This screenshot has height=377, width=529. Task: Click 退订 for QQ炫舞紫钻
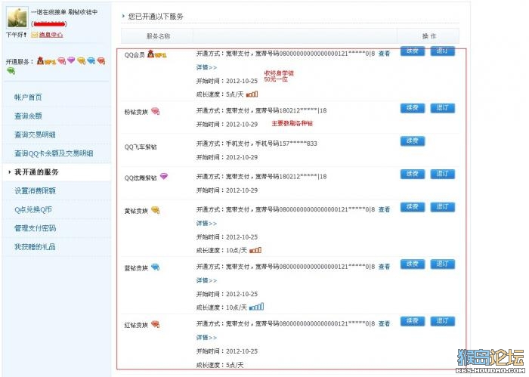coord(442,175)
